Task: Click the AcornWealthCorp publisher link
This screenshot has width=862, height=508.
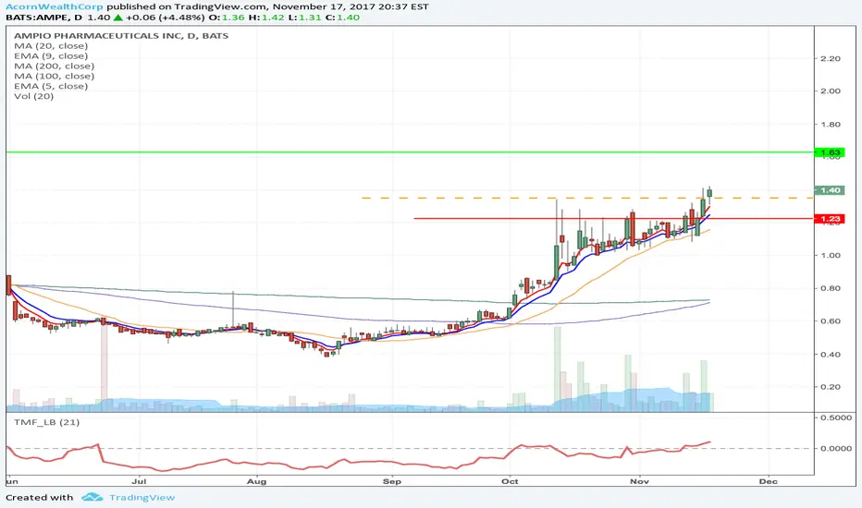Action: [x=55, y=7]
